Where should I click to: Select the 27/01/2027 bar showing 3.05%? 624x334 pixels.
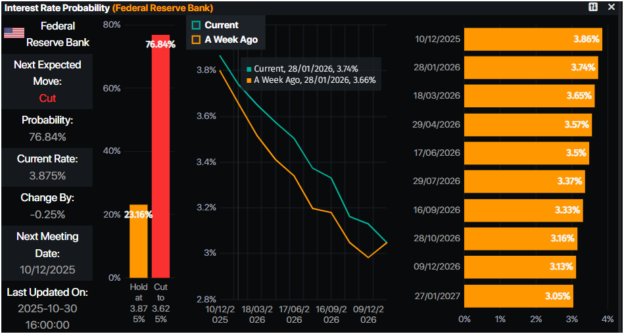coord(518,295)
